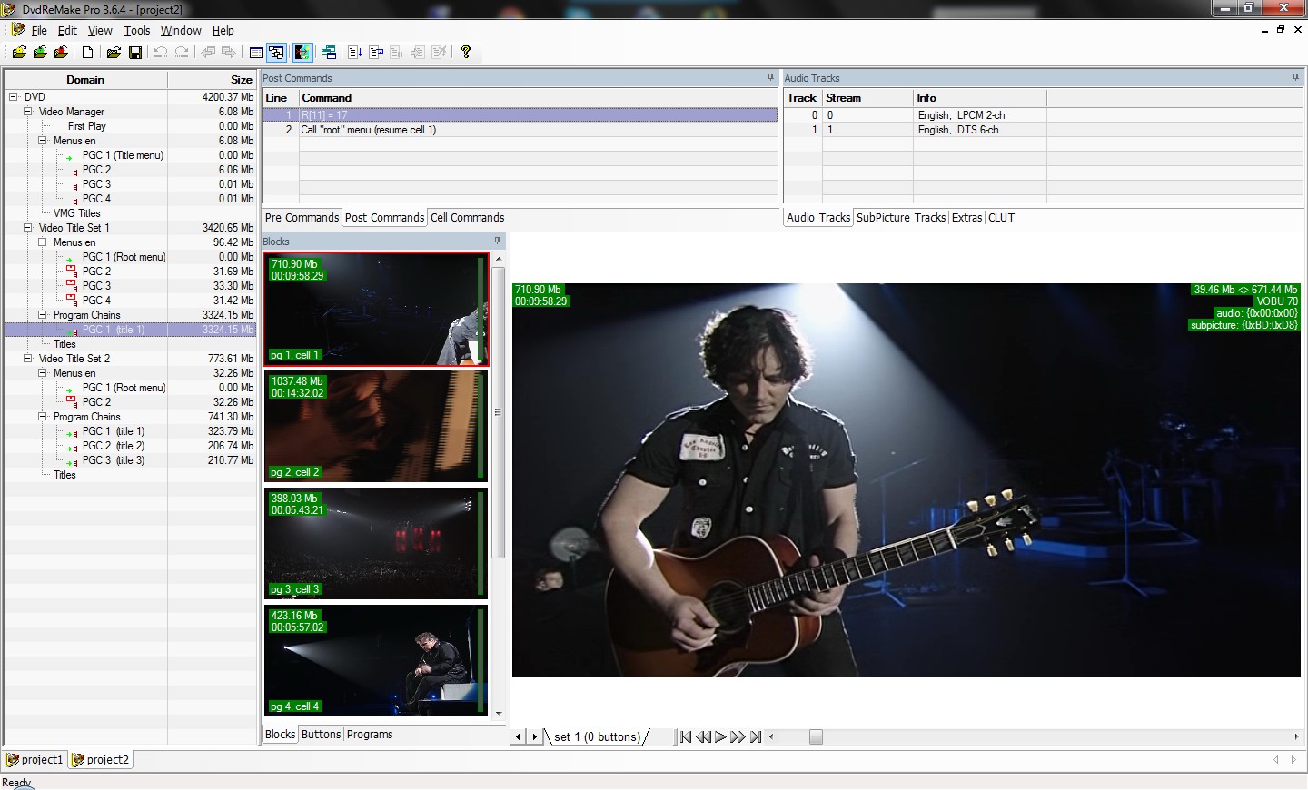Click the redo arrow icon
The image size is (1308, 790).
click(x=182, y=53)
